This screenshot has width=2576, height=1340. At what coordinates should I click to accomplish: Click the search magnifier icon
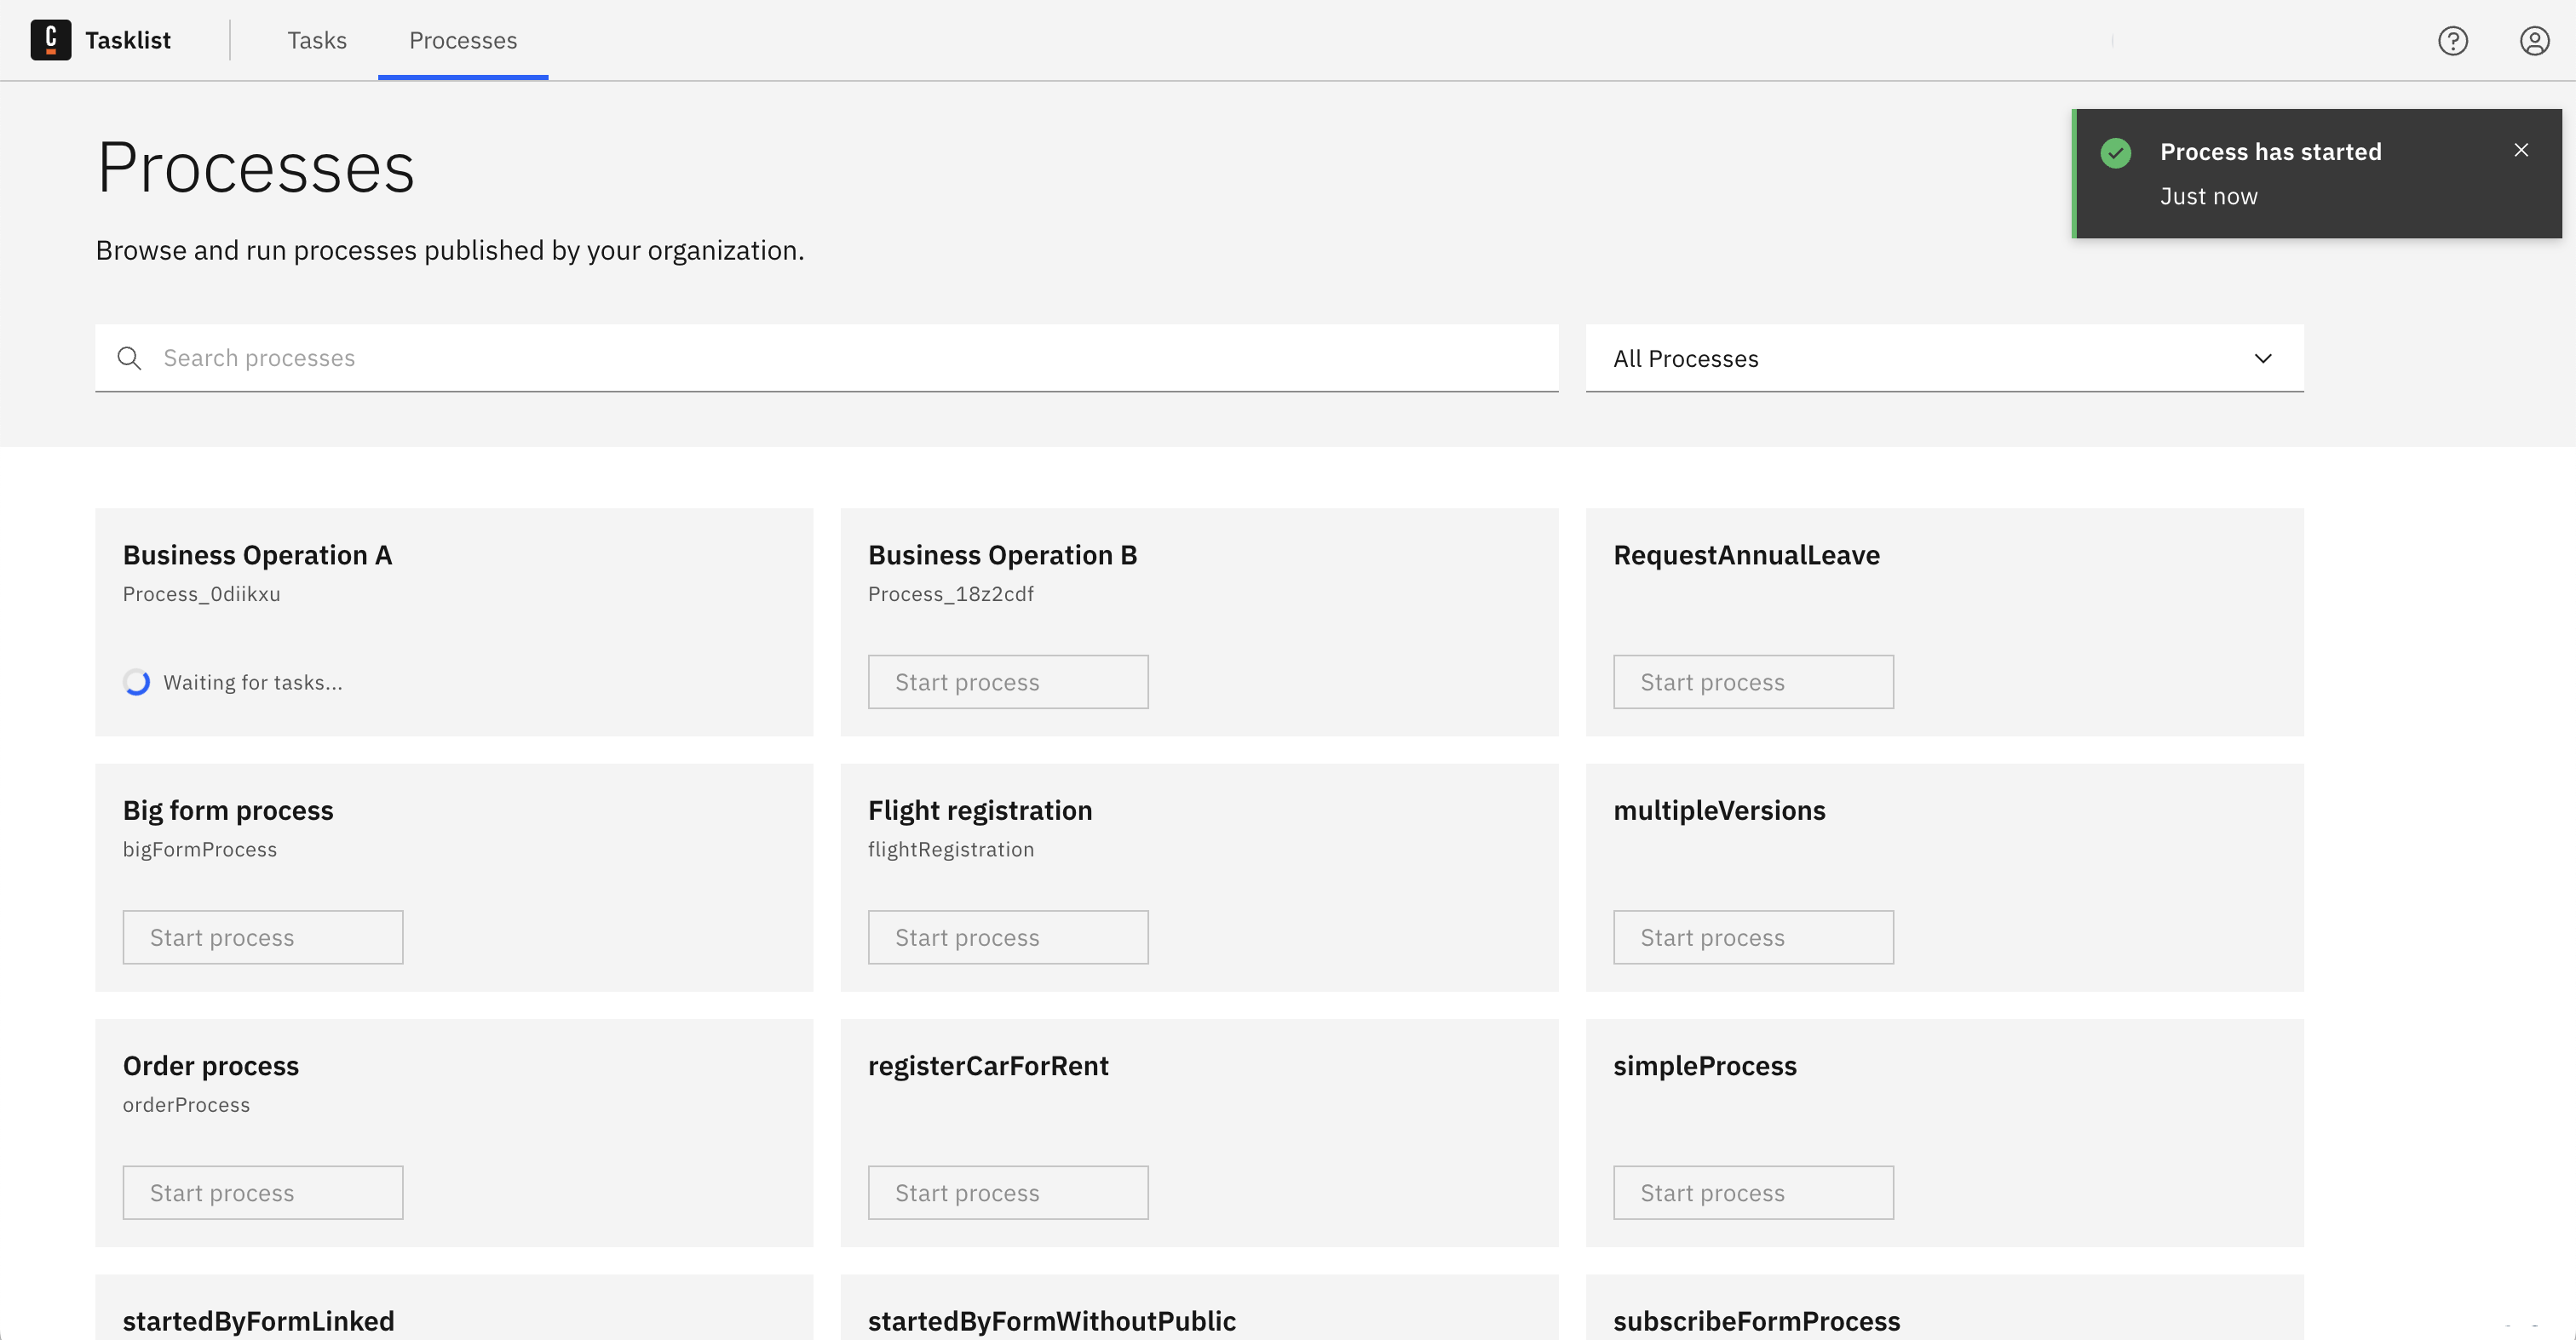[130, 358]
